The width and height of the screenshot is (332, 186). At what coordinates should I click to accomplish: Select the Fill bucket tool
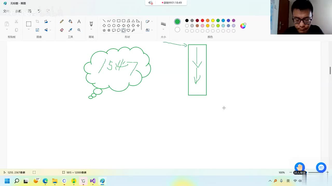click(70, 21)
